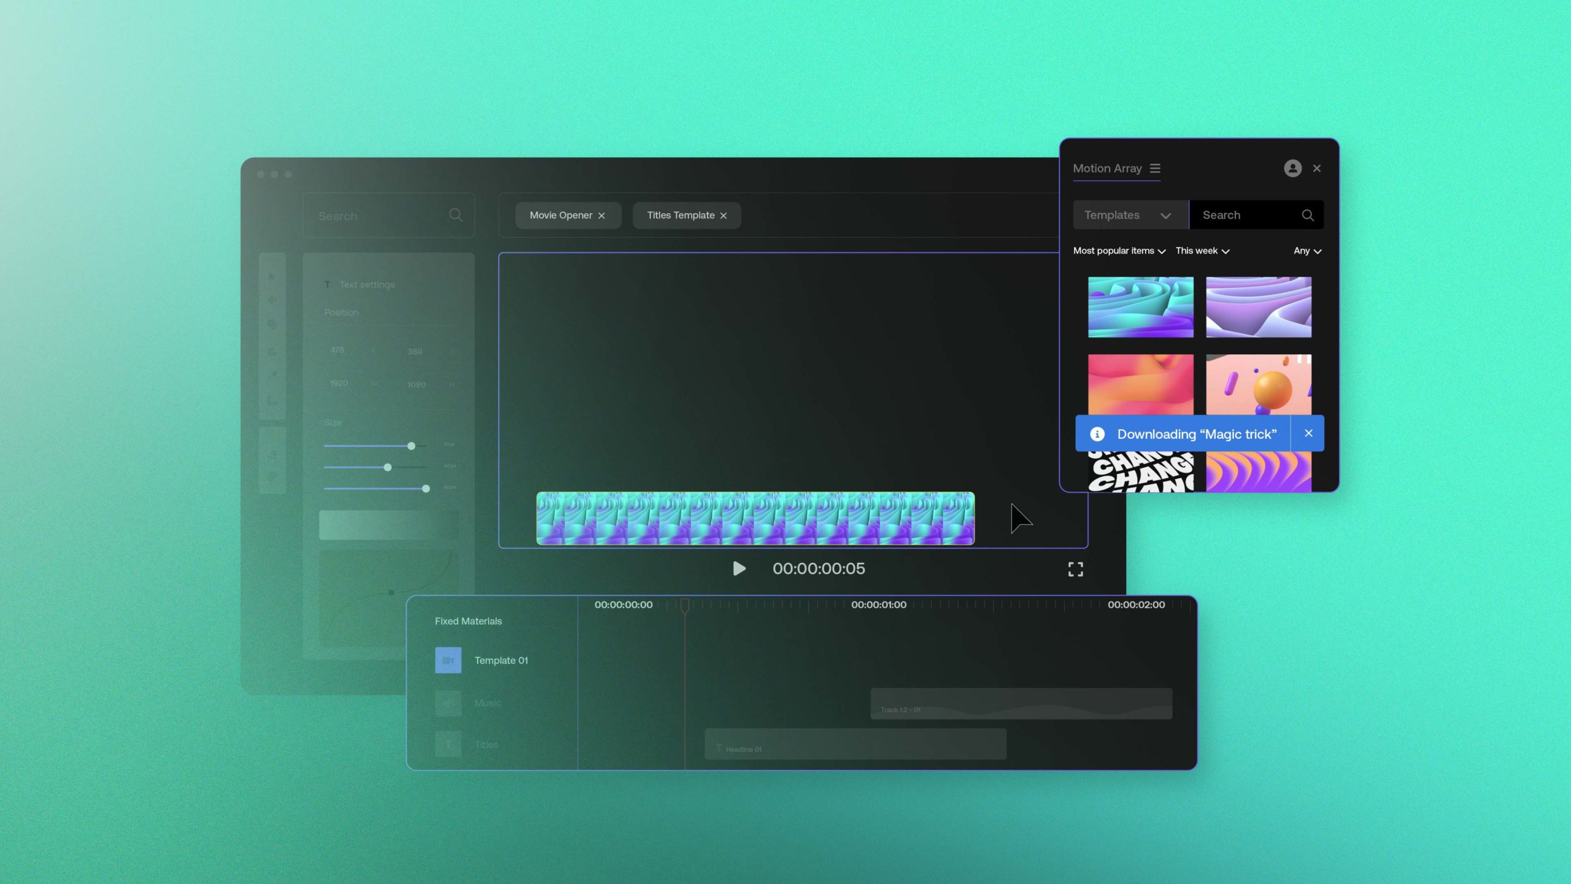
Task: Click the orange gradient sphere thumbnail
Action: click(x=1258, y=384)
